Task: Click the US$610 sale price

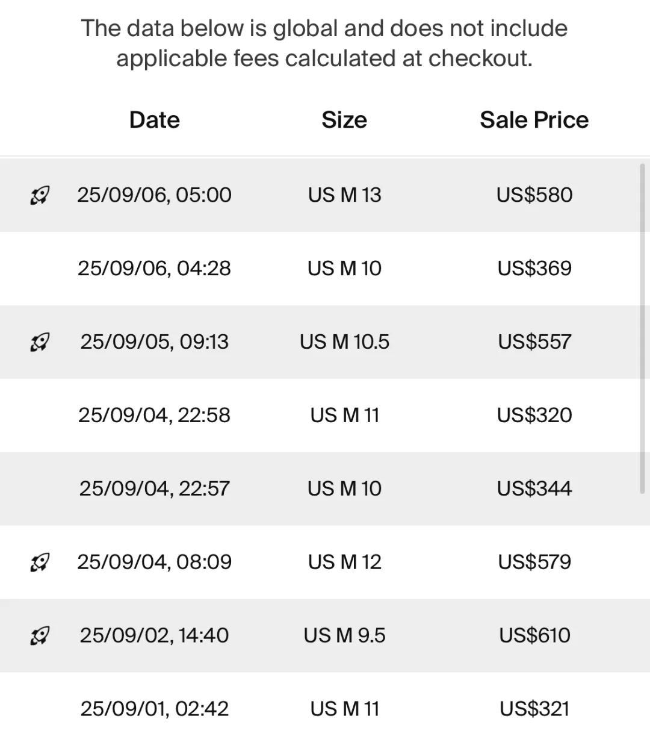Action: point(534,635)
